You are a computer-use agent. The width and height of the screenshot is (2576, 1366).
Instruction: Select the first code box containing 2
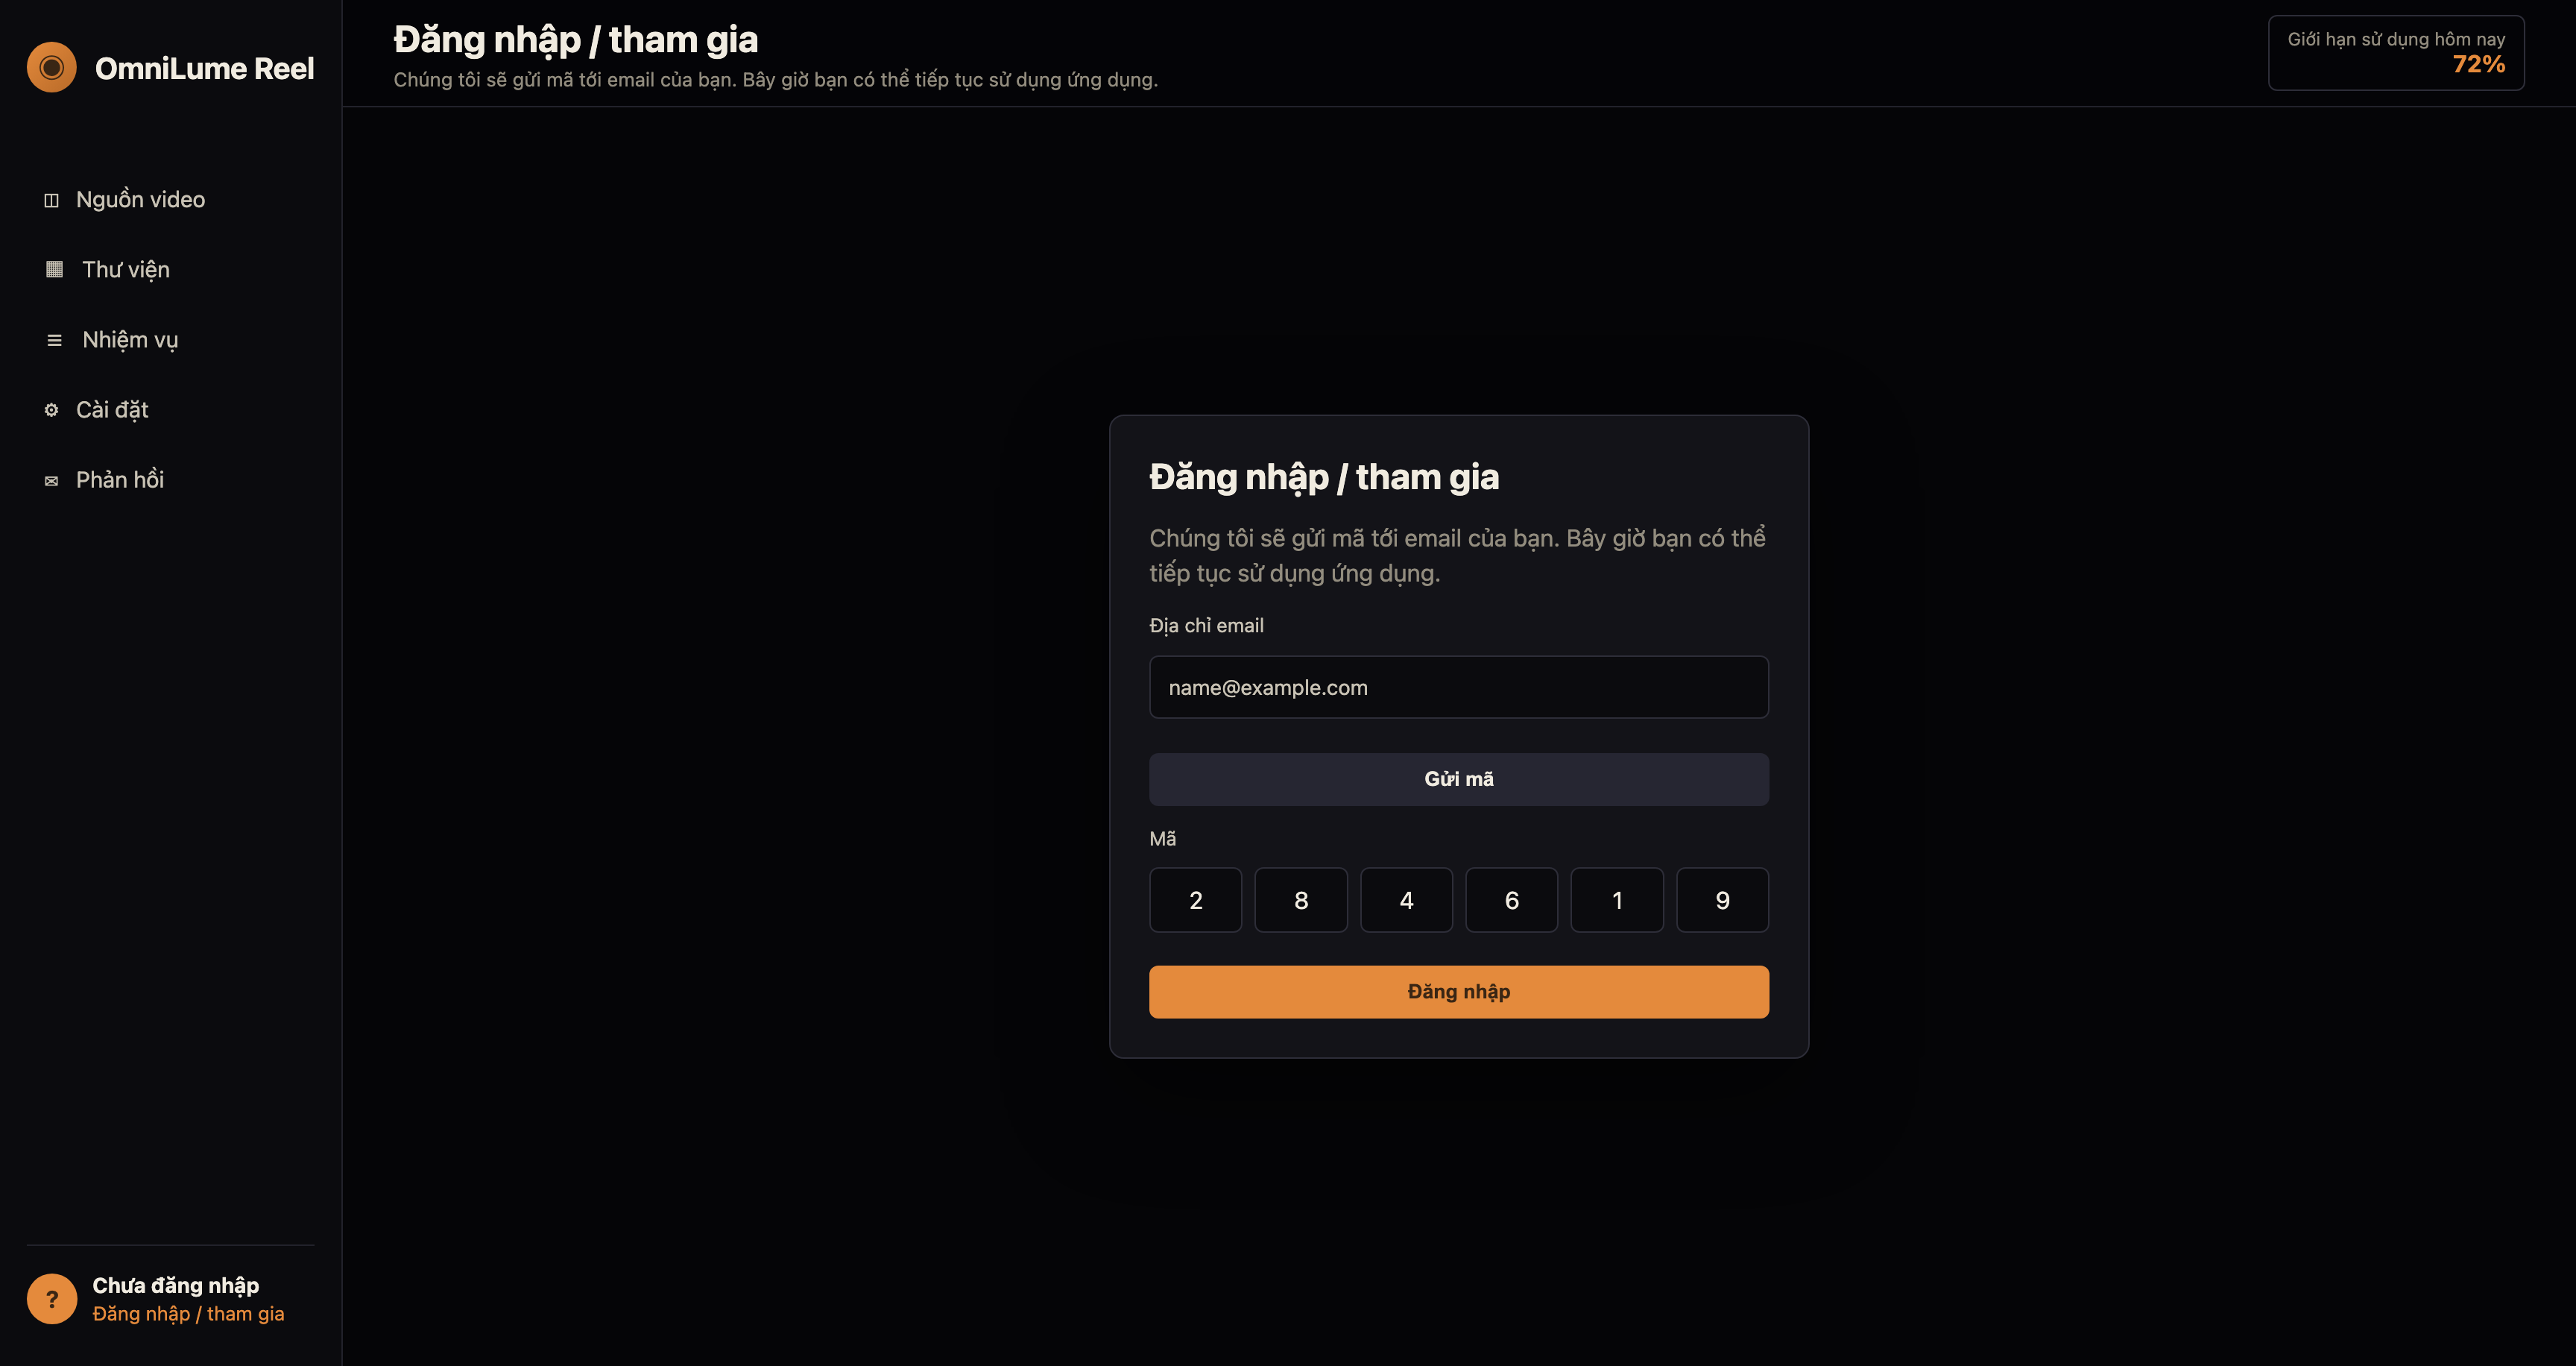[1196, 900]
